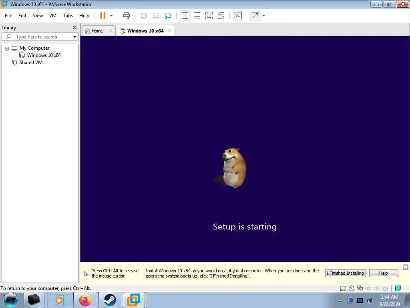Image resolution: width=410 pixels, height=308 pixels.
Task: Open the library search filter dropdown arrow
Action: 74,37
